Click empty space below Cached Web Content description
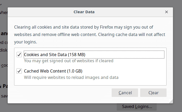The width and height of the screenshot is (182, 112). [x=91, y=83]
